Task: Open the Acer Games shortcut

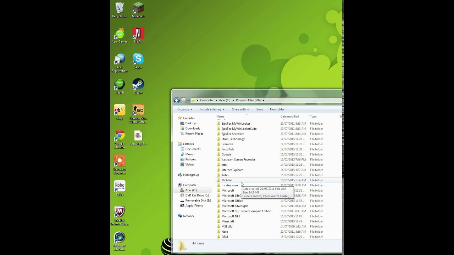Action: [x=120, y=35]
